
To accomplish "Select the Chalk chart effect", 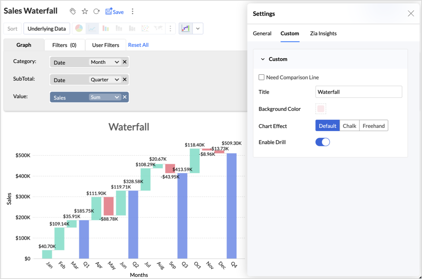I will point(349,126).
